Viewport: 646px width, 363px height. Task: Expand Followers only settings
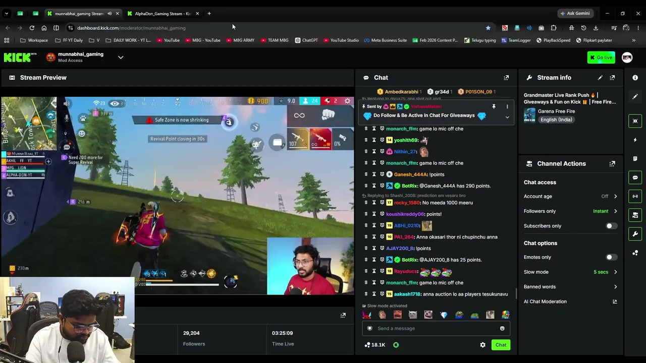(615, 211)
